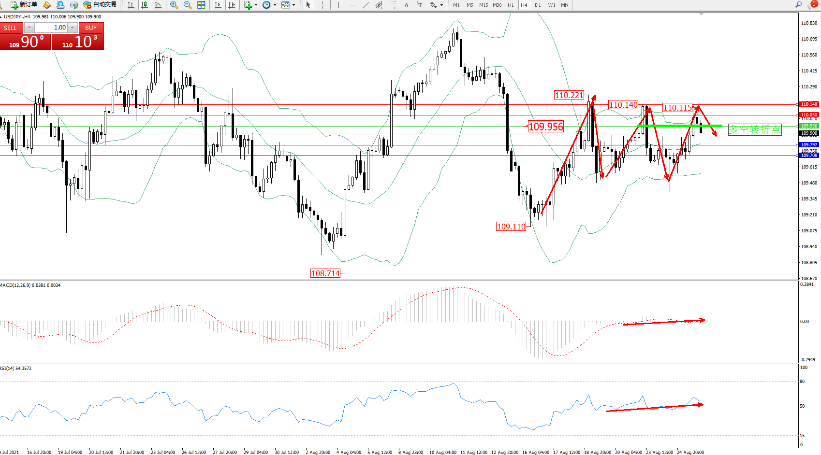The image size is (821, 455).
Task: Select the draw trendline tool
Action: [x=366, y=5]
